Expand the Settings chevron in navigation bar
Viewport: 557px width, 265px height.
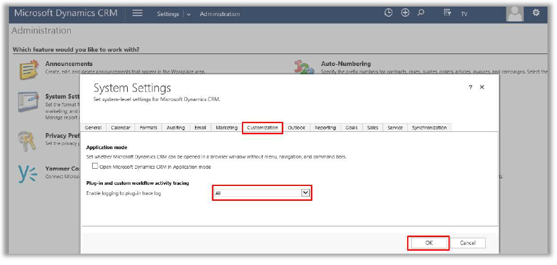189,14
